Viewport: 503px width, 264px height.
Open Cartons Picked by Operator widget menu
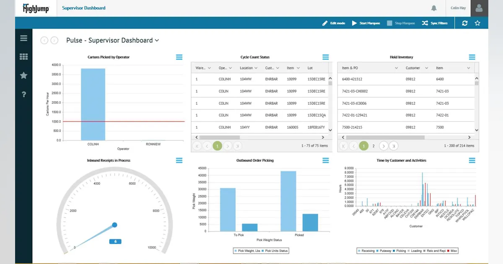(179, 57)
